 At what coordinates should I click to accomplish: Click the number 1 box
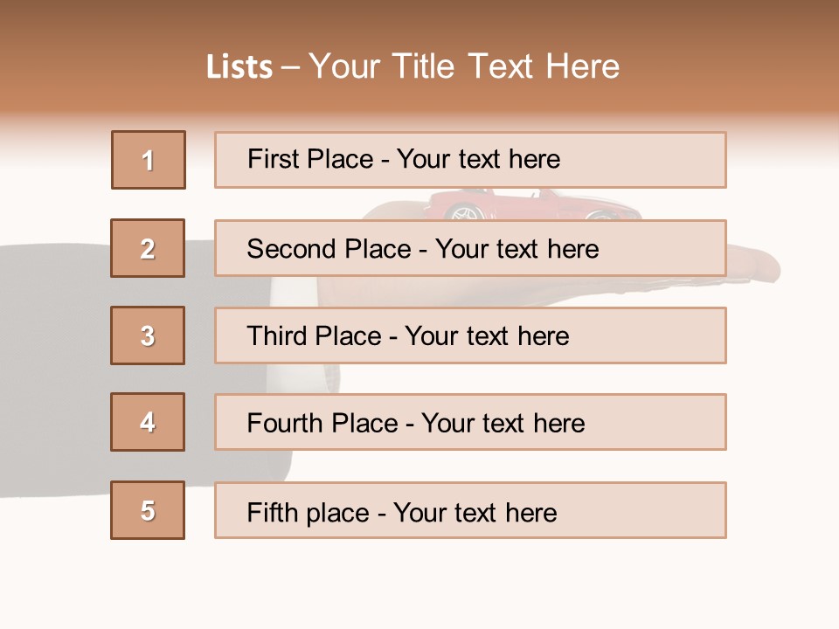(149, 160)
